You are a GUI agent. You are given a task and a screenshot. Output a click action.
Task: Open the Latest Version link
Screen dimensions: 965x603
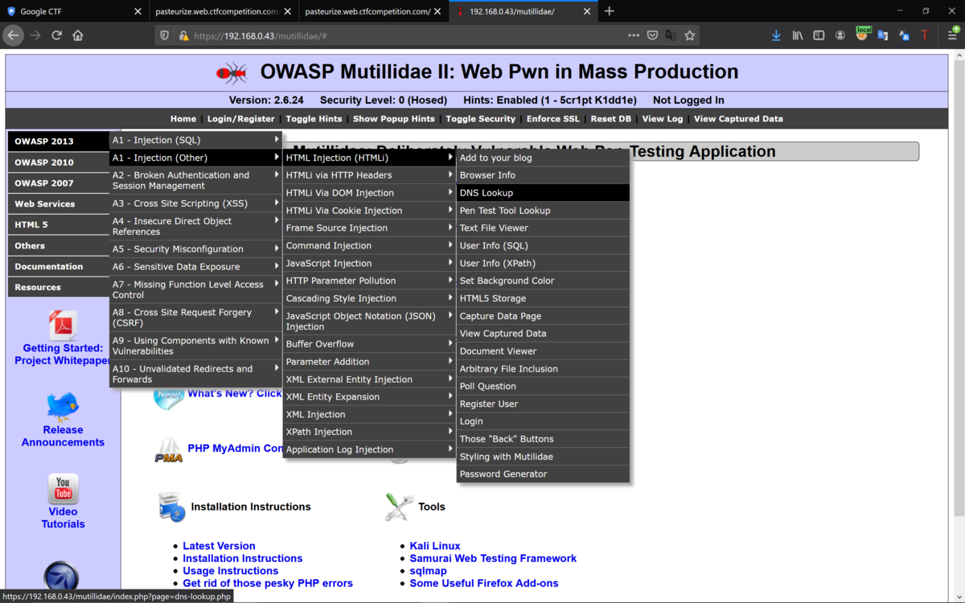219,546
